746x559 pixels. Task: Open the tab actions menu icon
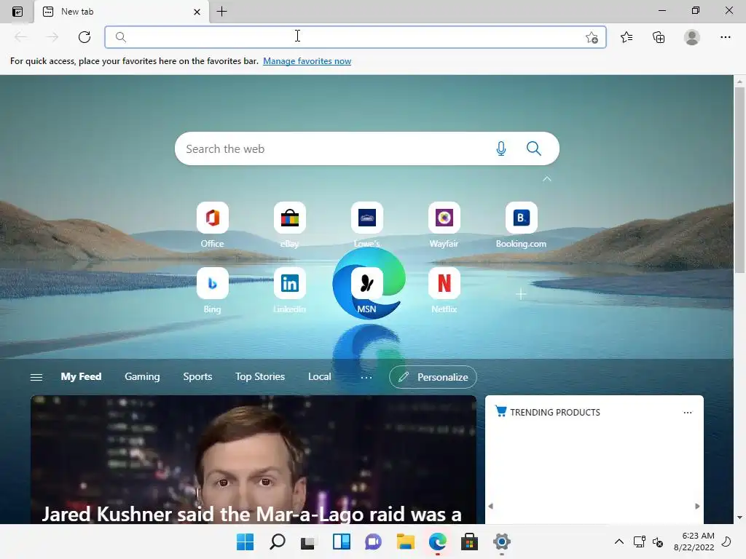point(17,12)
